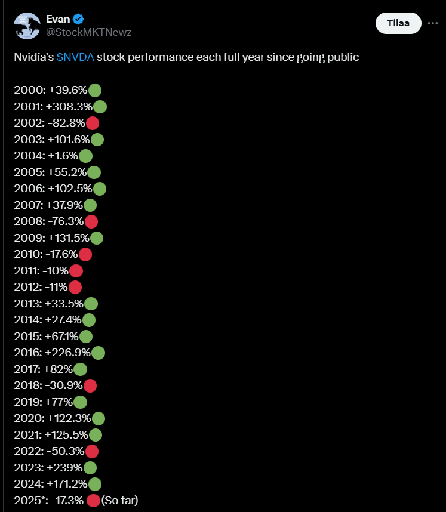Open the $NVDA cashtag link
The width and height of the screenshot is (446, 512).
click(75, 58)
